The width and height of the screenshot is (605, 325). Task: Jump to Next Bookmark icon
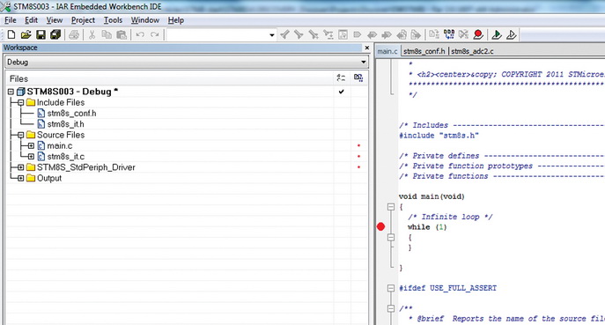click(387, 34)
